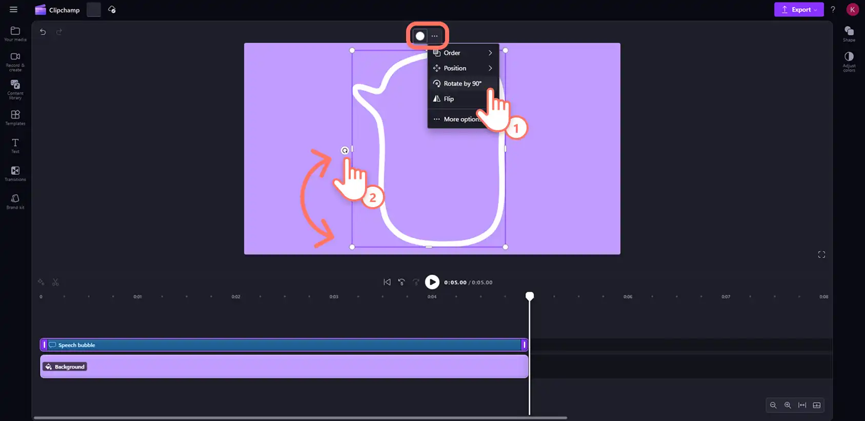Open the Shape properties panel
This screenshot has width=865, height=421.
click(849, 34)
